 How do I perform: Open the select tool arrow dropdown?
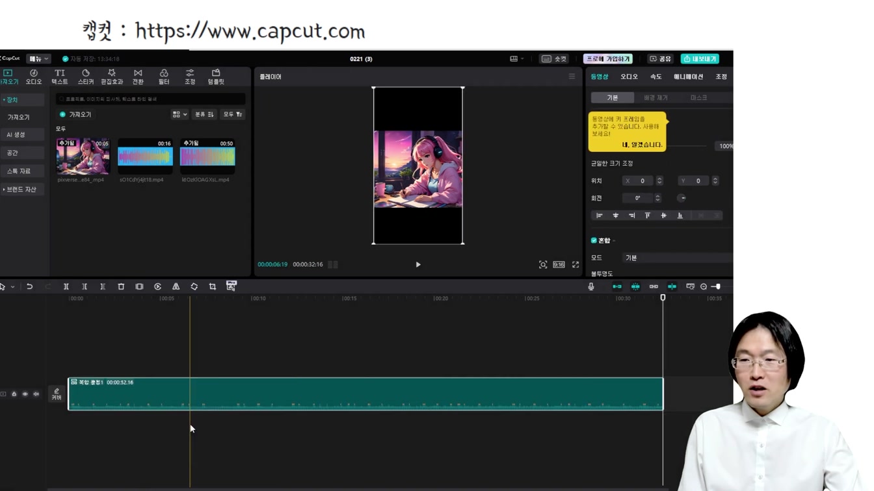(12, 286)
